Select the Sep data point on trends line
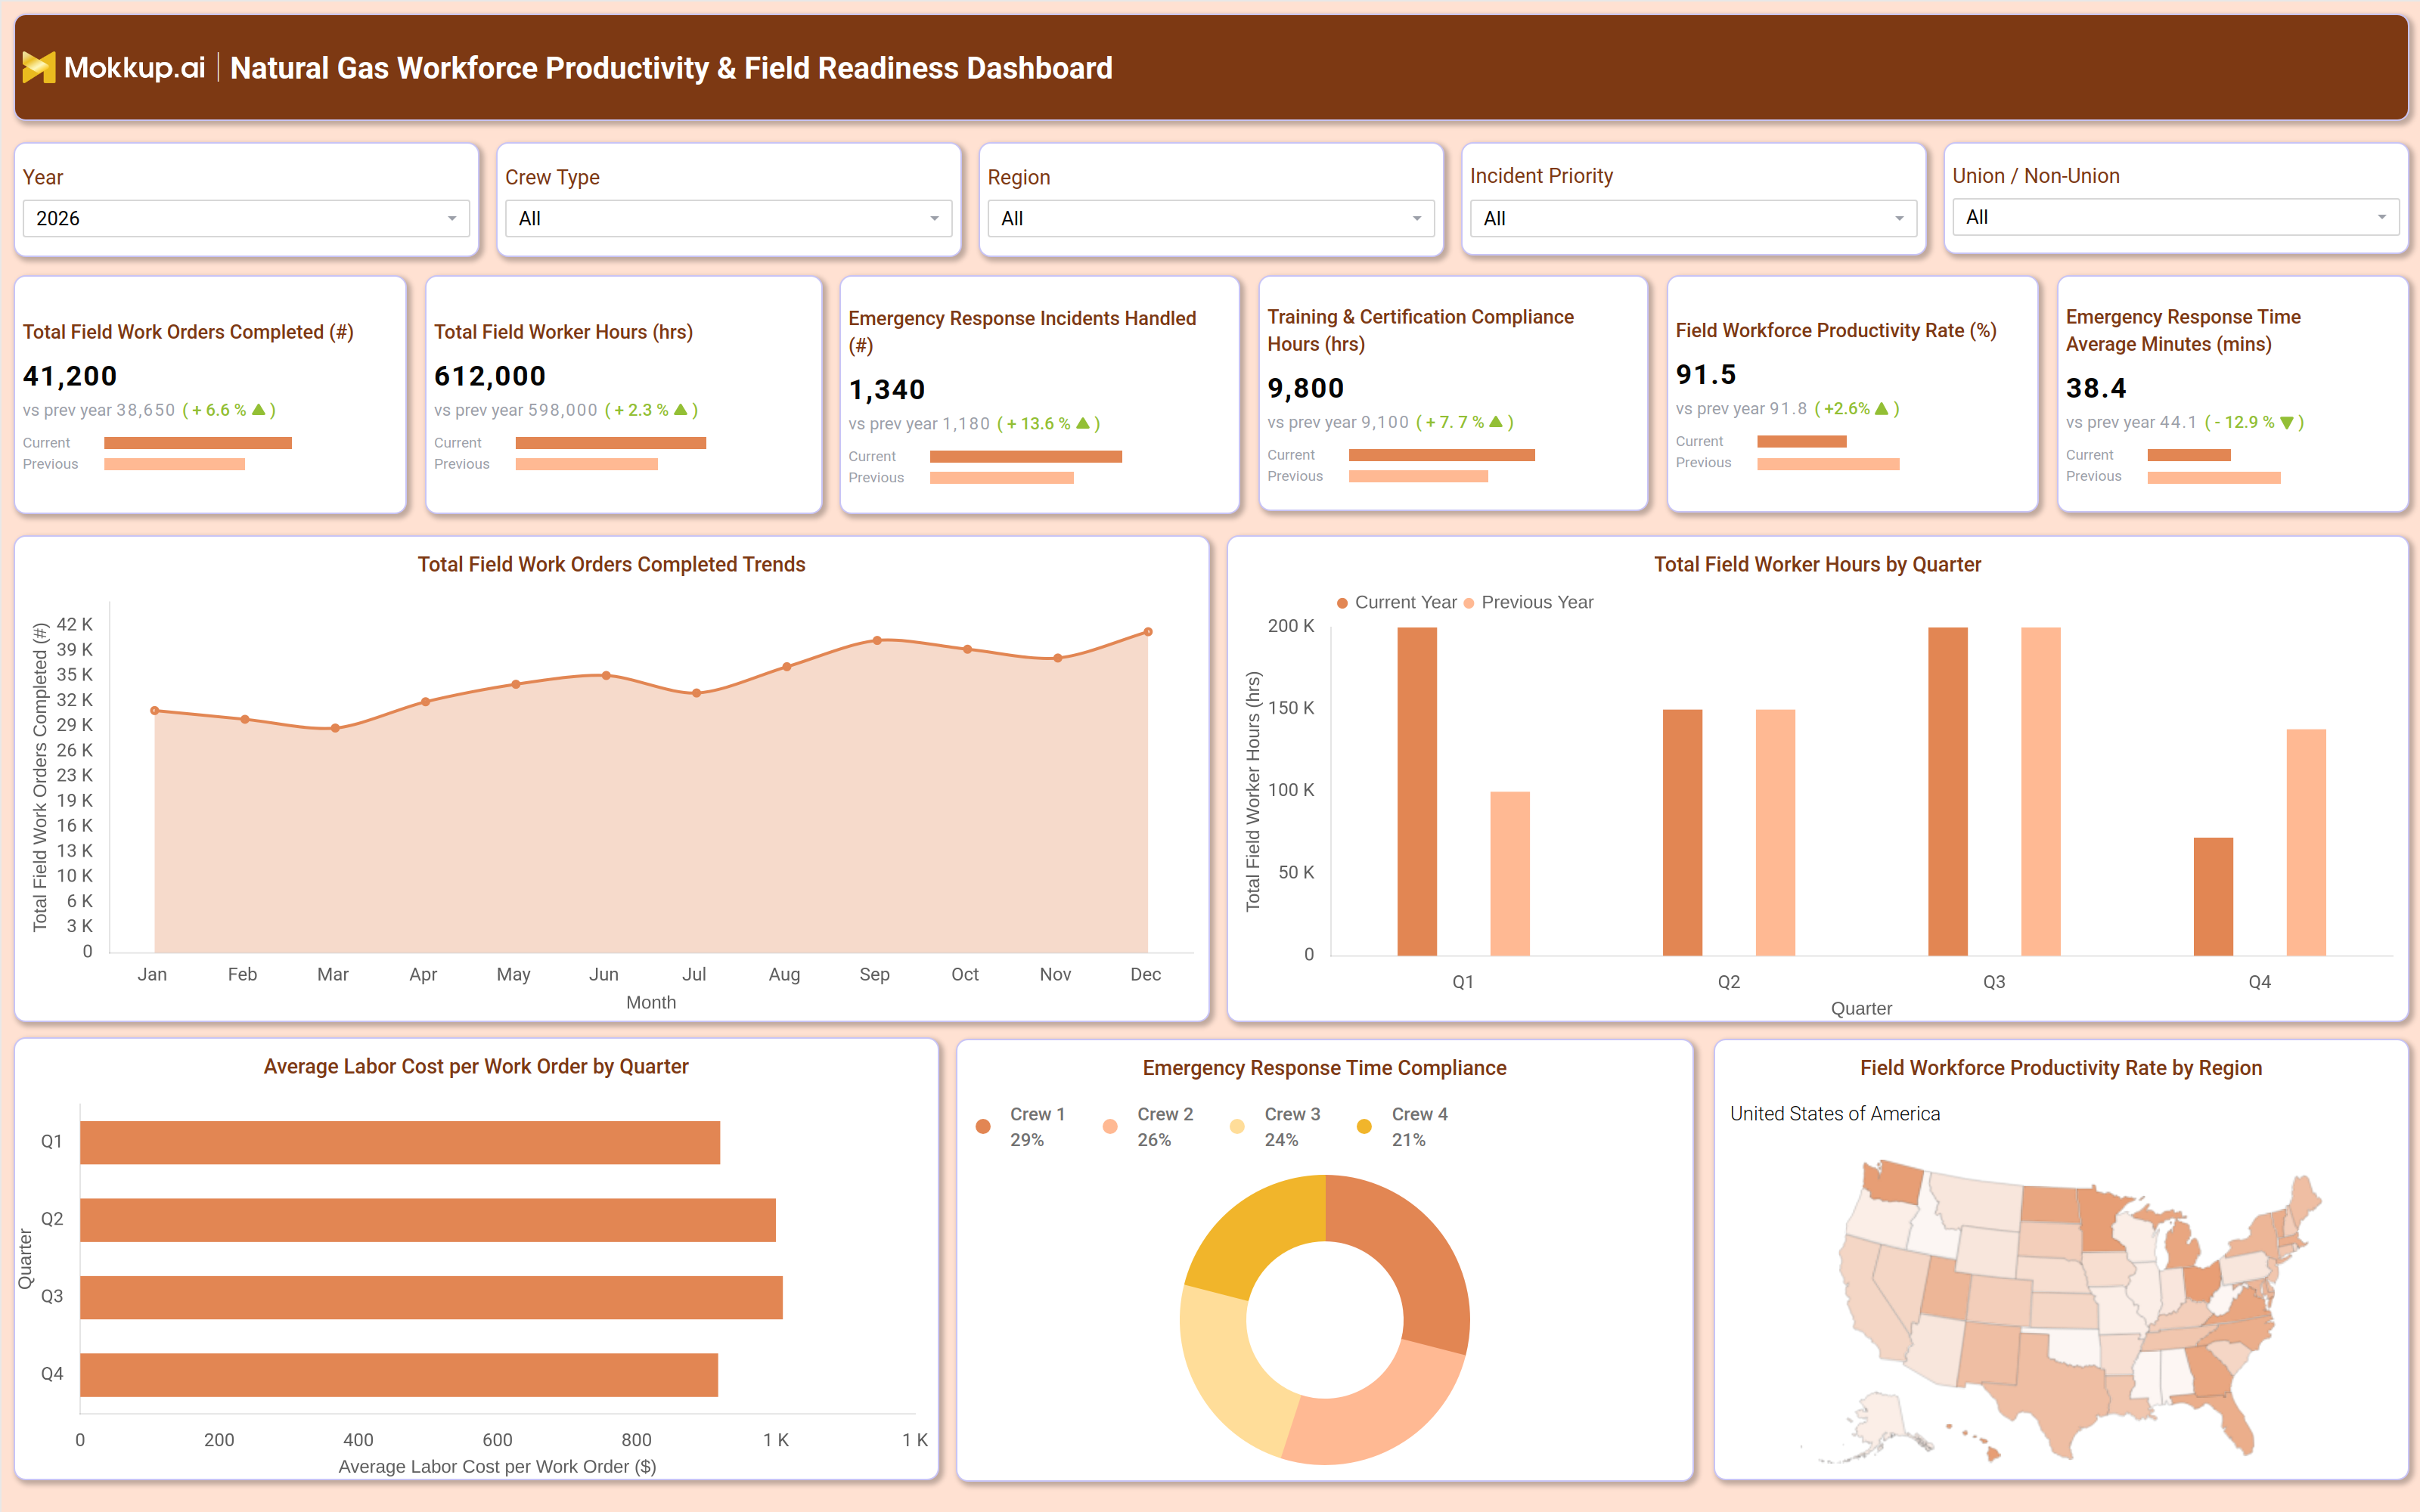Screen dimensions: 2420x1512 [877, 640]
